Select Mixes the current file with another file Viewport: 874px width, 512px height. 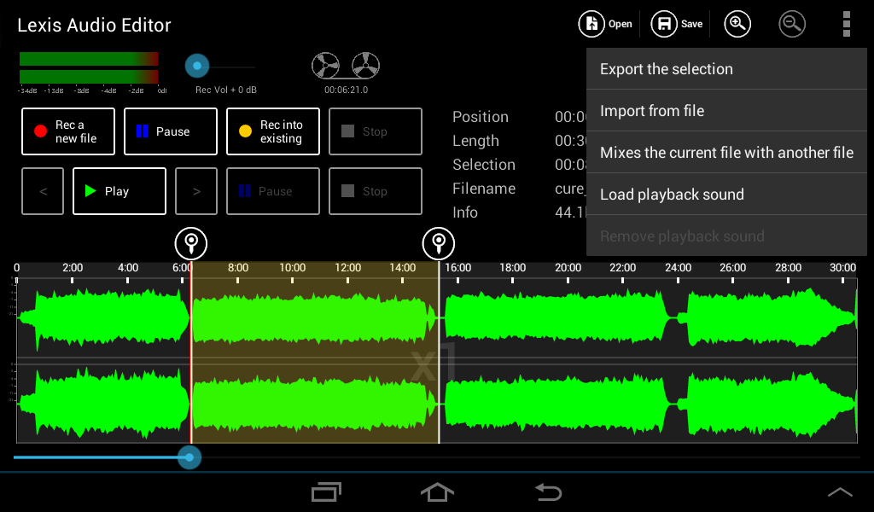pos(726,153)
